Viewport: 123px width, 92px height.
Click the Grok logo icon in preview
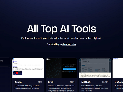(x=47, y=59)
